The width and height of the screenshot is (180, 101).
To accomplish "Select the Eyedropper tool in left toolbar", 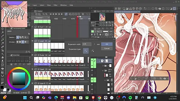I will click(x=3, y=36).
